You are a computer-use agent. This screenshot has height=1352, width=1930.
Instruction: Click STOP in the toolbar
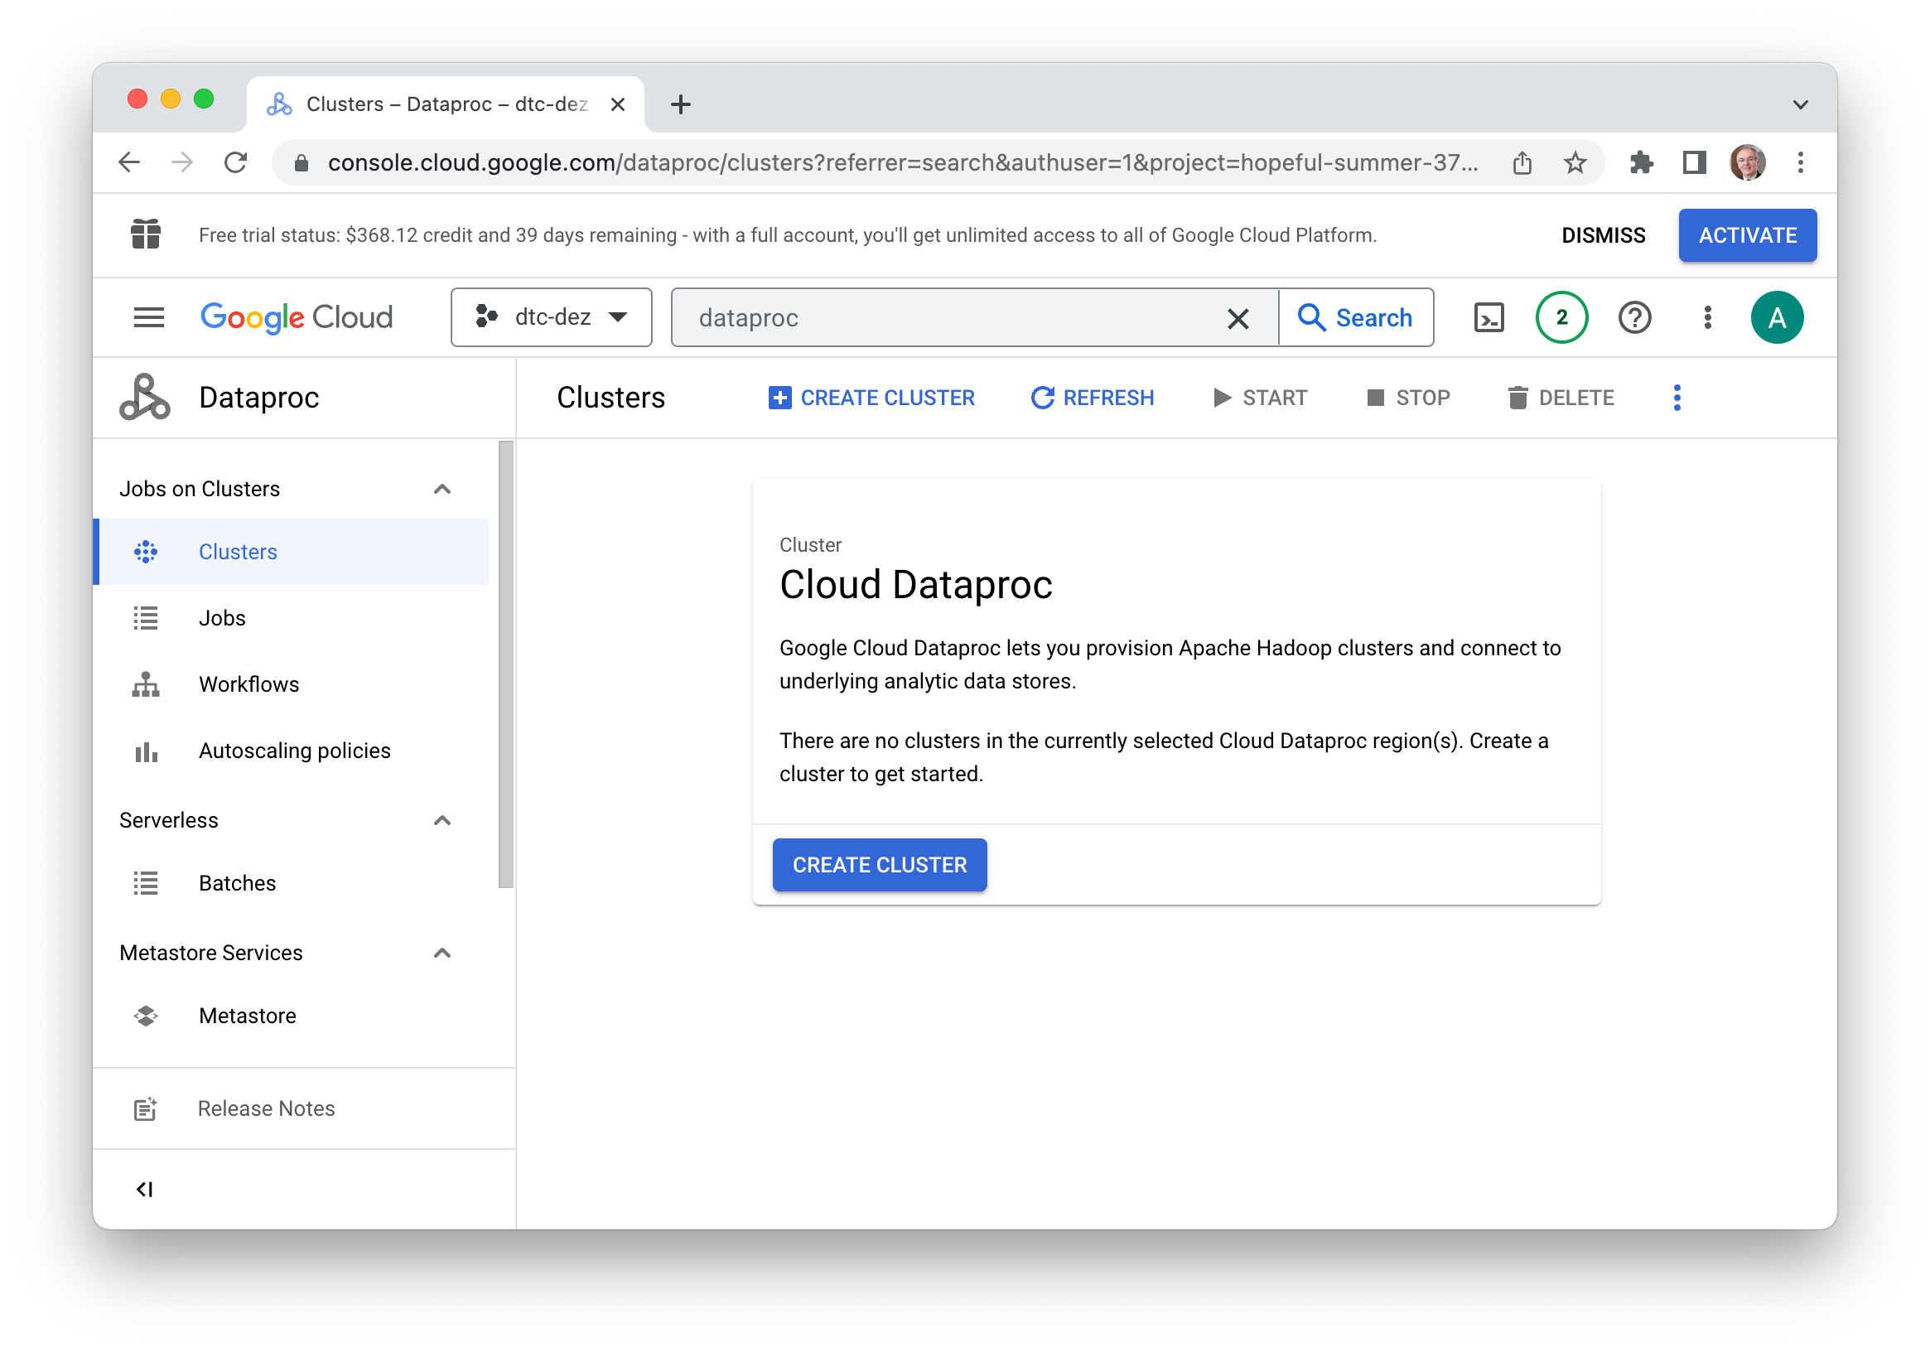[x=1408, y=398]
